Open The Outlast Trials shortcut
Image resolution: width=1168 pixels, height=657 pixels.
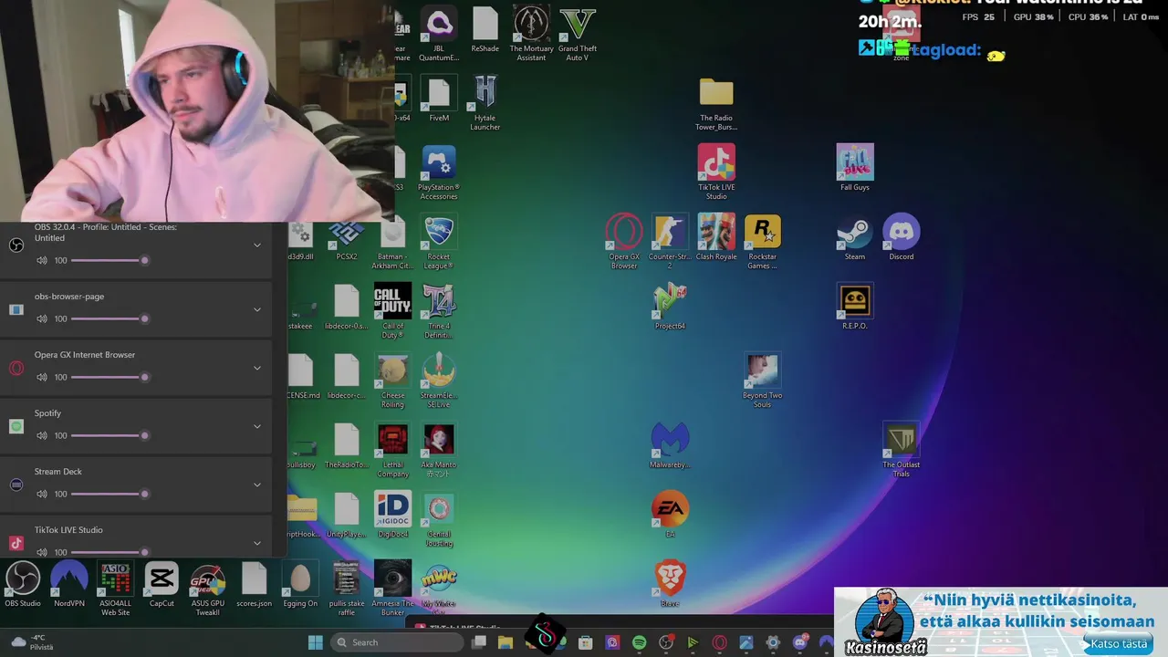point(902,450)
